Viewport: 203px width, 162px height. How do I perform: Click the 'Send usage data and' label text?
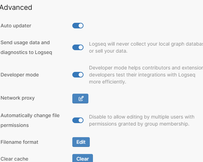tap(25, 42)
